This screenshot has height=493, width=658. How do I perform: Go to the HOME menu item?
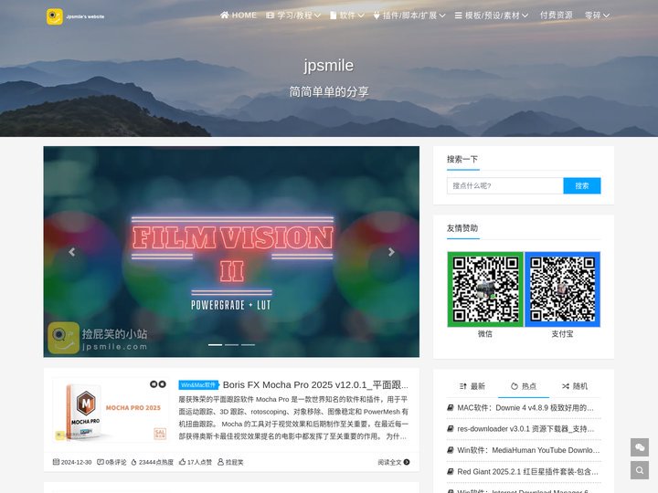[238, 16]
